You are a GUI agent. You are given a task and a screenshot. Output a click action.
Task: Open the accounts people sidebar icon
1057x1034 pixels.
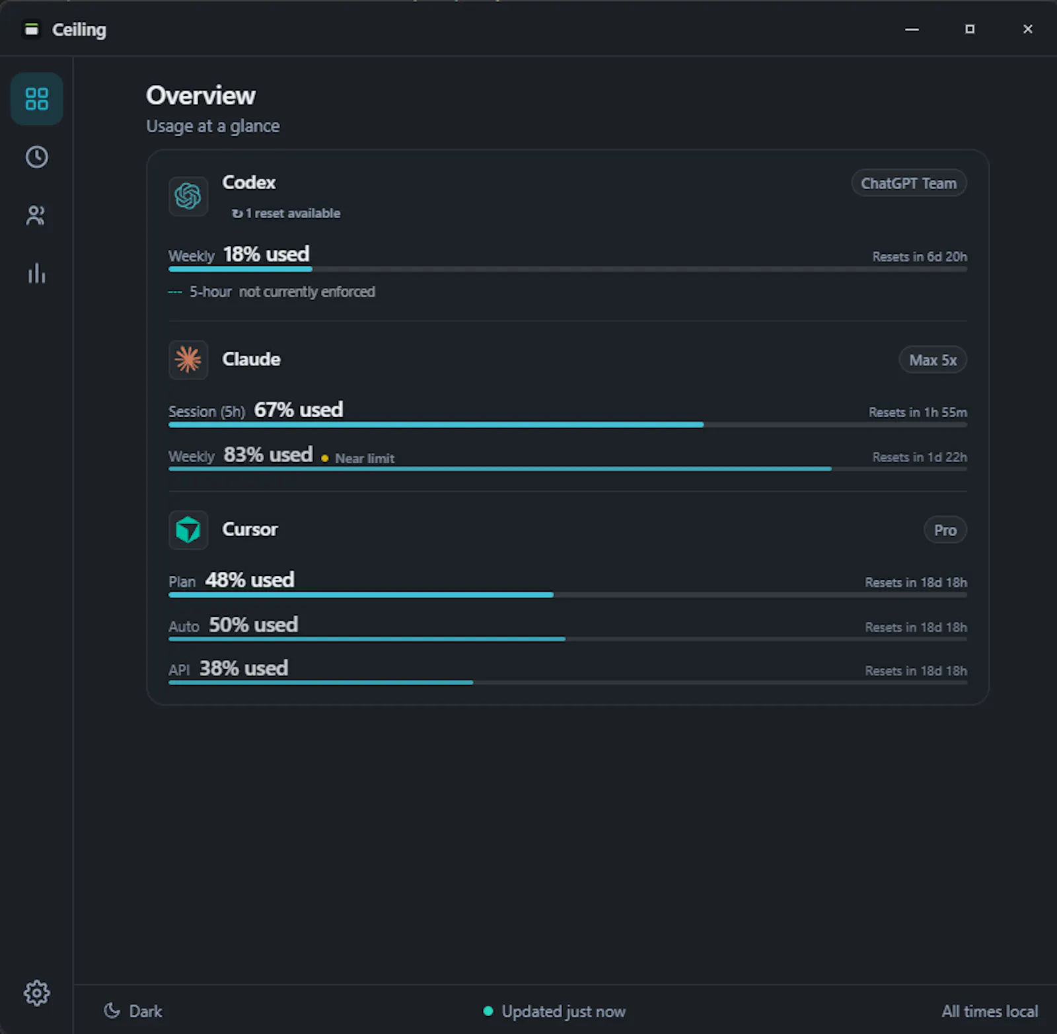37,215
